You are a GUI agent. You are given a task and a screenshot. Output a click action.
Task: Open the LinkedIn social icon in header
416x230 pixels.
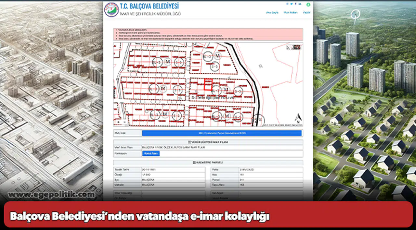pyautogui.click(x=300, y=4)
